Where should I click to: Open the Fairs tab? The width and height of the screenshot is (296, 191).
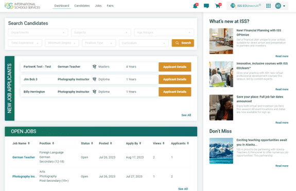click(110, 6)
